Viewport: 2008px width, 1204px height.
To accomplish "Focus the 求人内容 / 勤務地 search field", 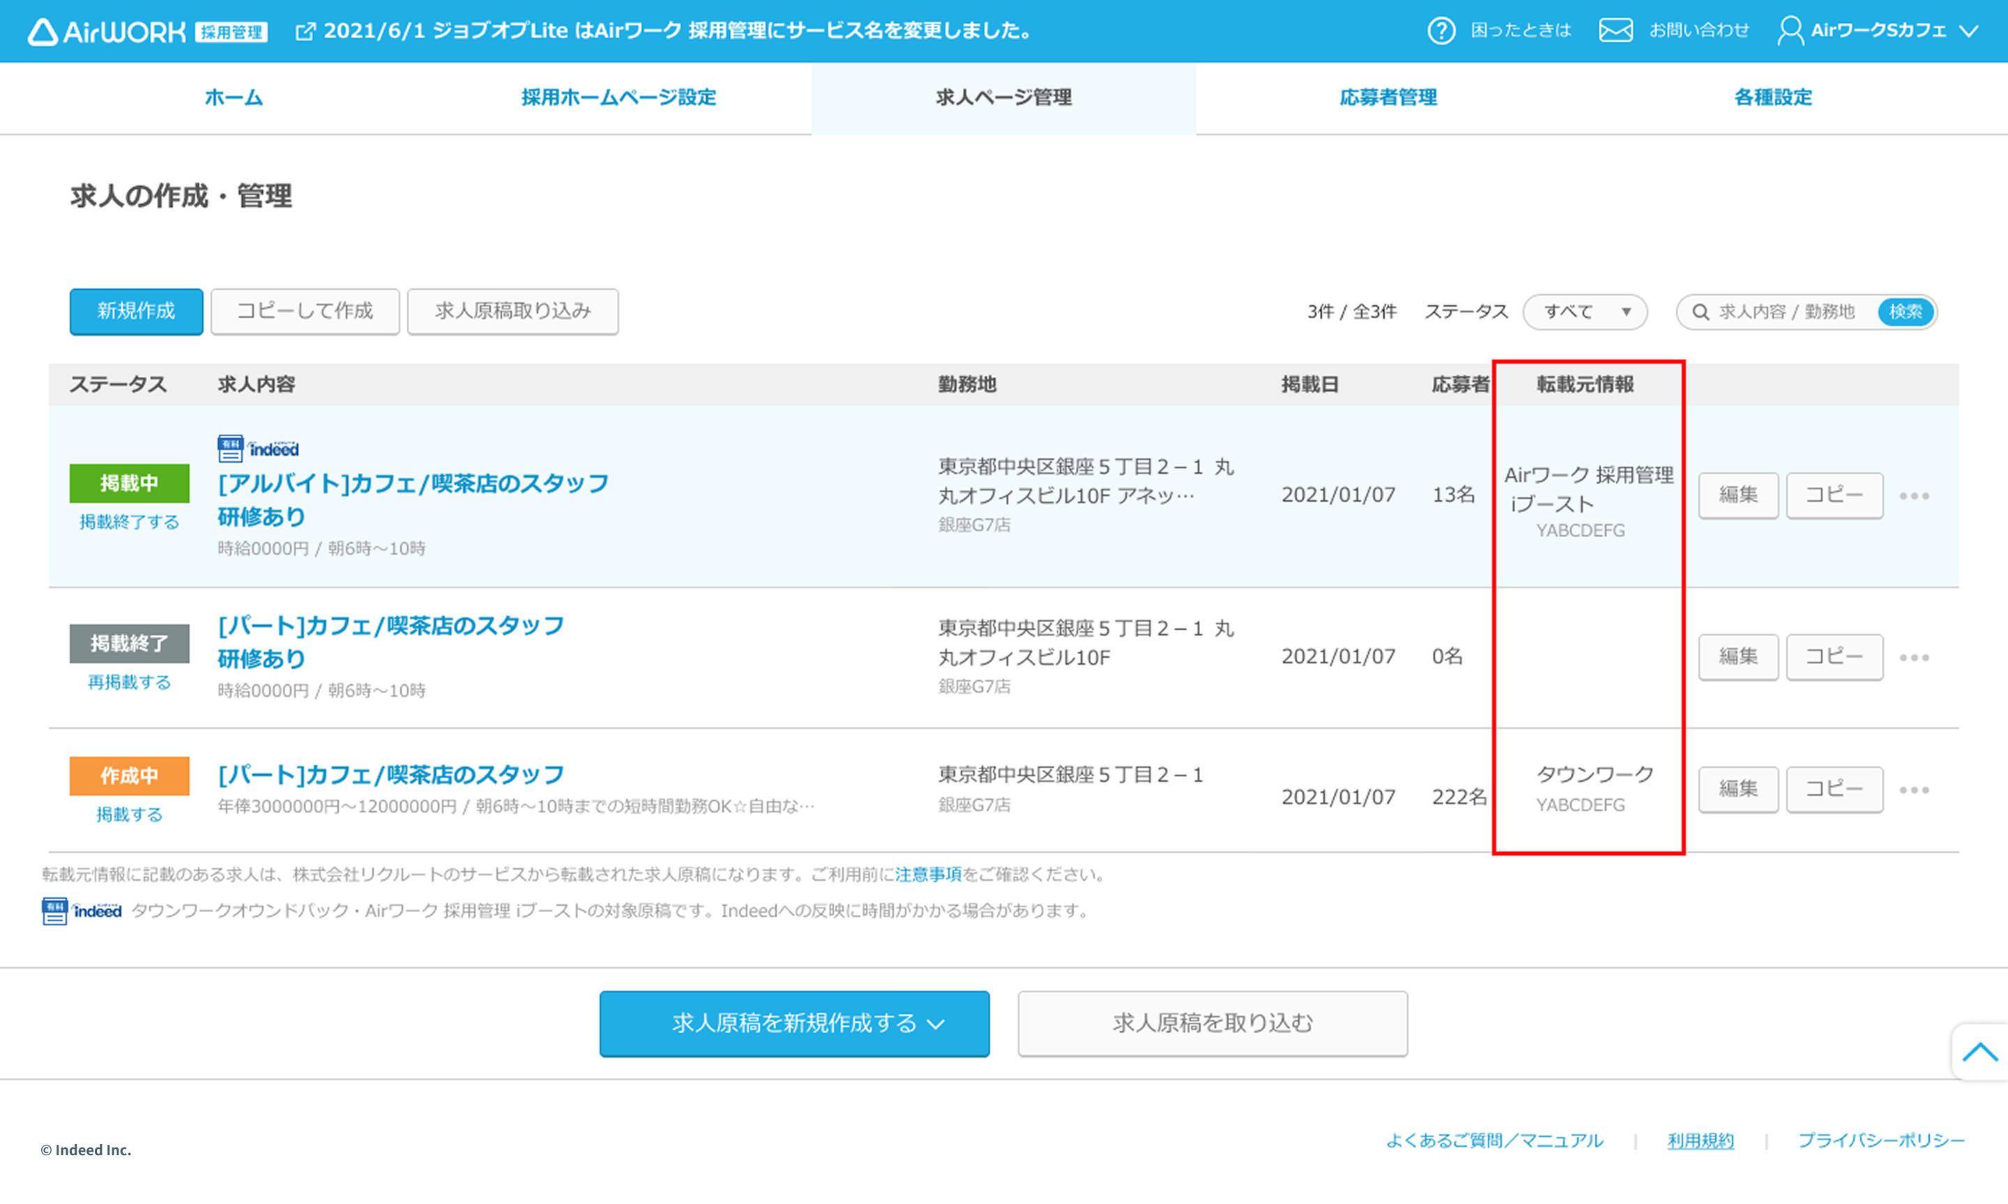I will click(x=1786, y=312).
